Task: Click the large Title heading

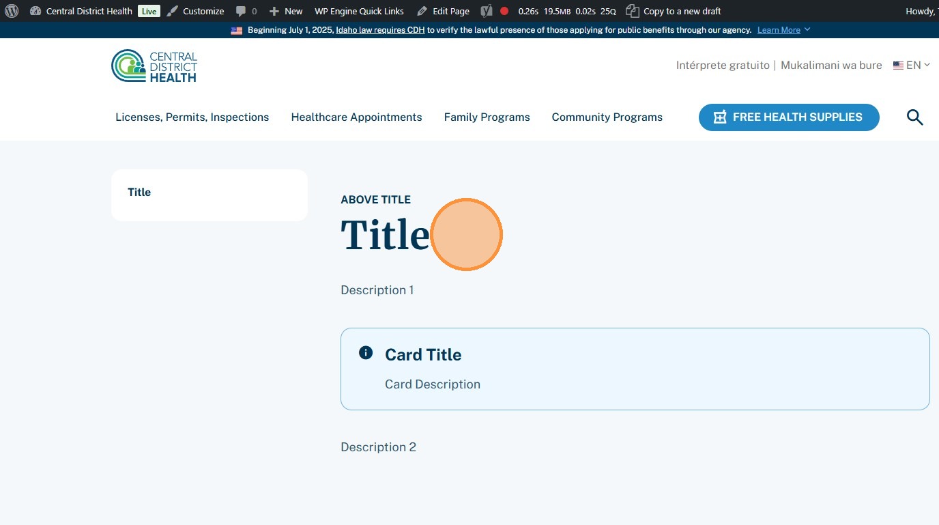Action: [x=385, y=235]
